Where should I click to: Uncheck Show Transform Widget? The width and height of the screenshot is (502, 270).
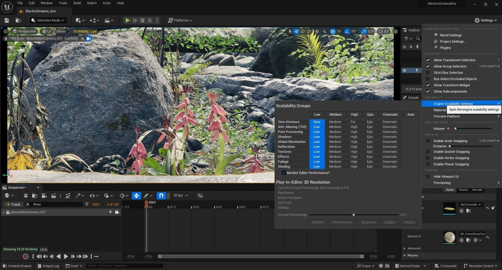(x=428, y=85)
